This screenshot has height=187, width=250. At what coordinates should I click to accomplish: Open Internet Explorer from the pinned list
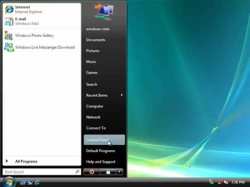(42, 9)
